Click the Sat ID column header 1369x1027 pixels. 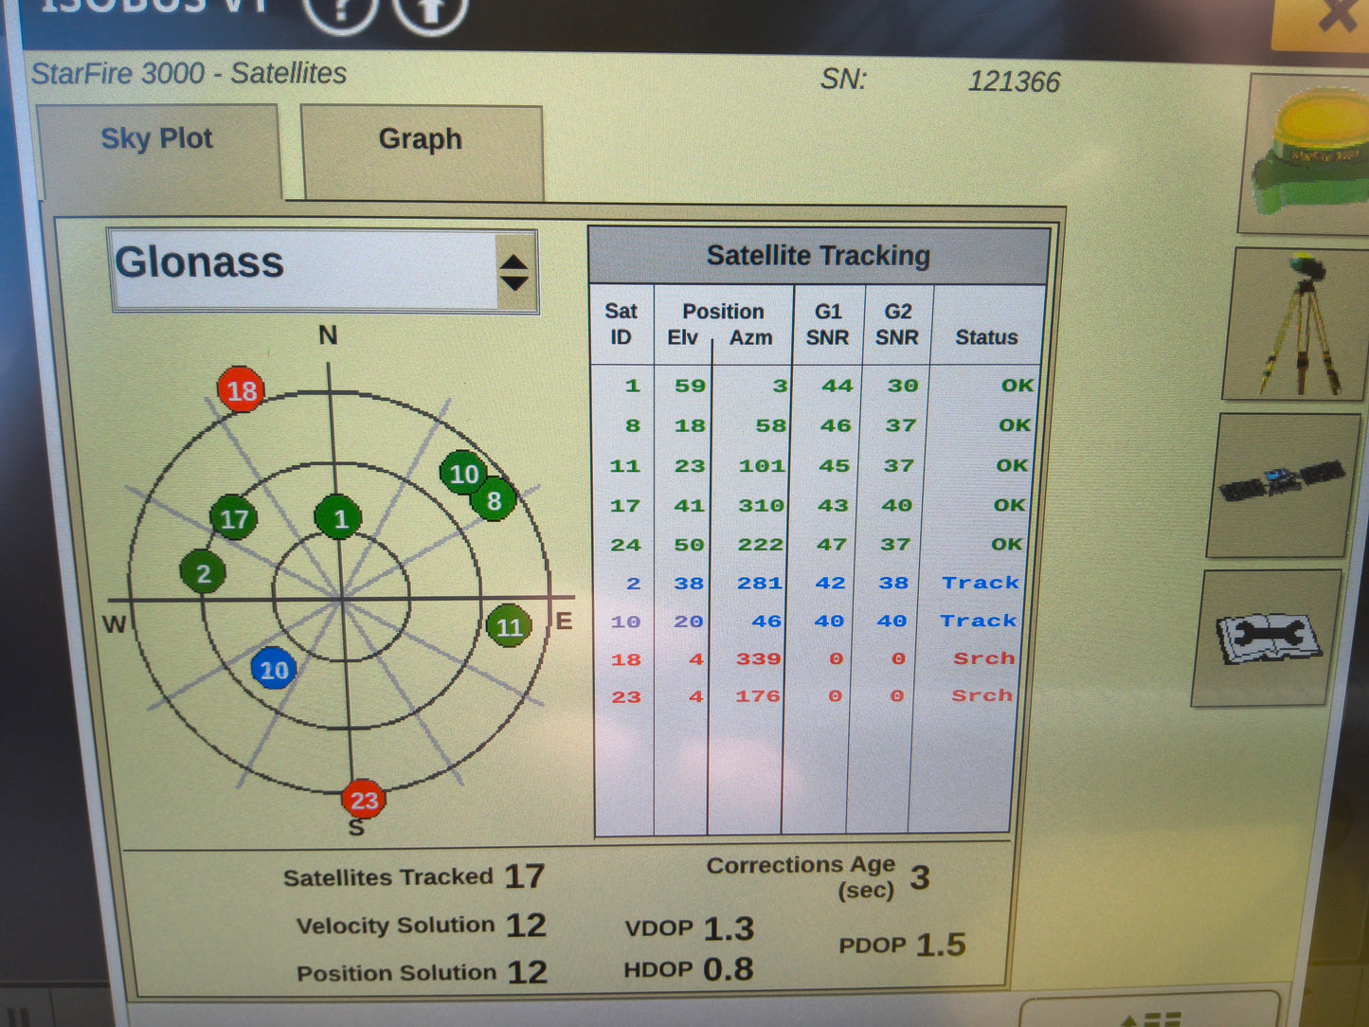(621, 324)
